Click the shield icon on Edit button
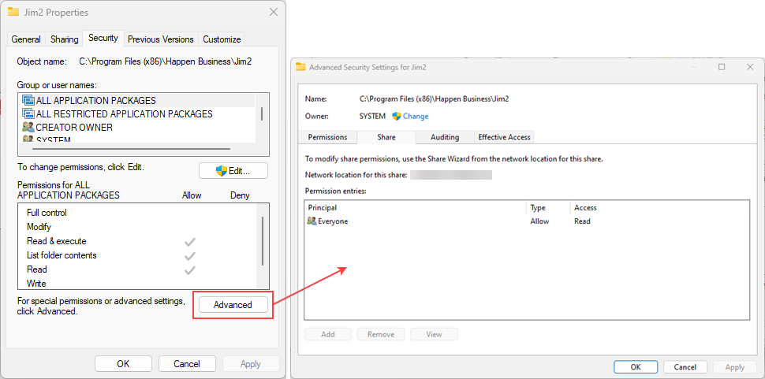 [x=222, y=171]
